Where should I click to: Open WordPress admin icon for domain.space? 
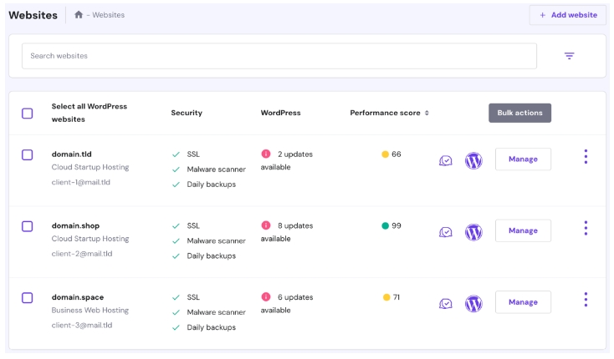473,303
